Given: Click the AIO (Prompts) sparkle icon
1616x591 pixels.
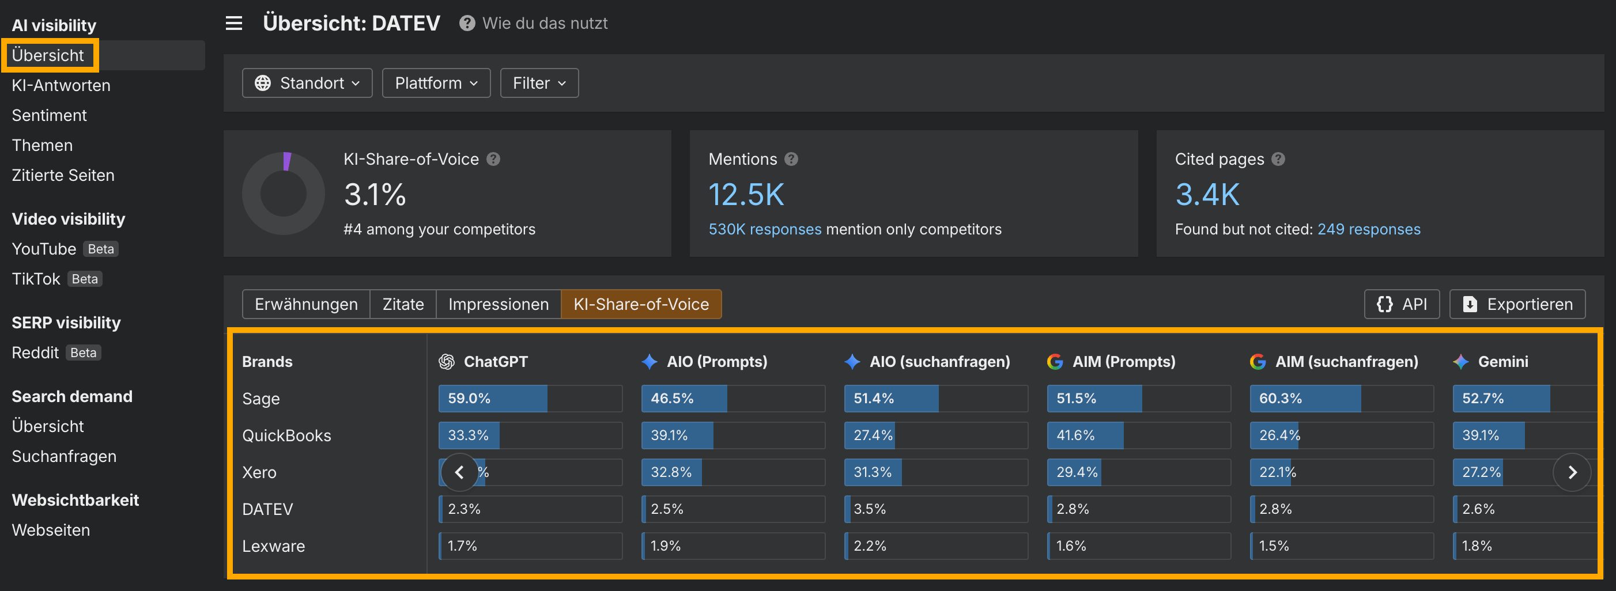Looking at the screenshot, I should click(650, 362).
